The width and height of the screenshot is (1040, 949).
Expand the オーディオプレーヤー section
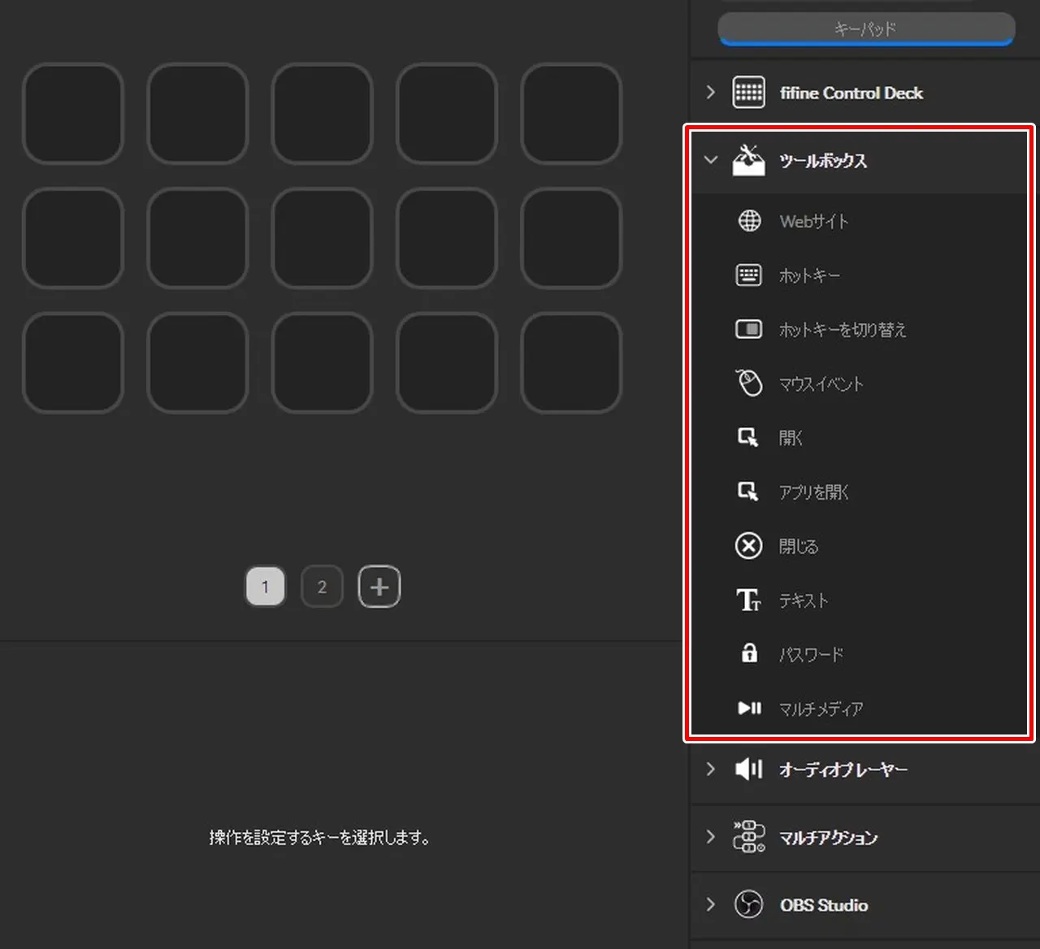(x=711, y=769)
